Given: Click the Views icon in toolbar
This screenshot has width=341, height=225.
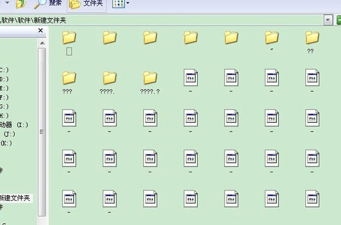Looking at the screenshot, I should click(x=119, y=3).
